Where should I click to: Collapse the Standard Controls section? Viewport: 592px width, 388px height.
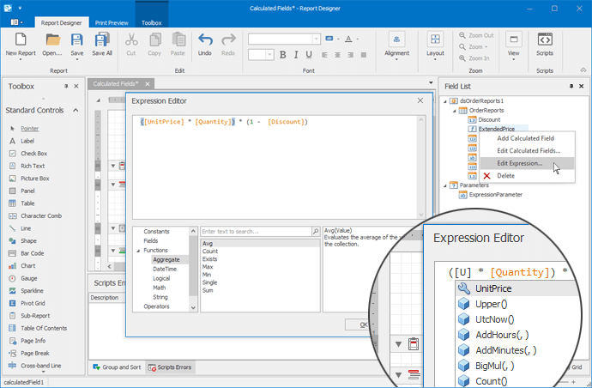[76, 110]
